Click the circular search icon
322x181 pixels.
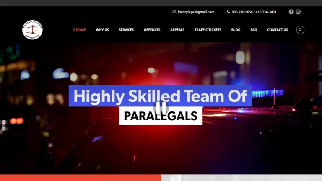(x=300, y=30)
